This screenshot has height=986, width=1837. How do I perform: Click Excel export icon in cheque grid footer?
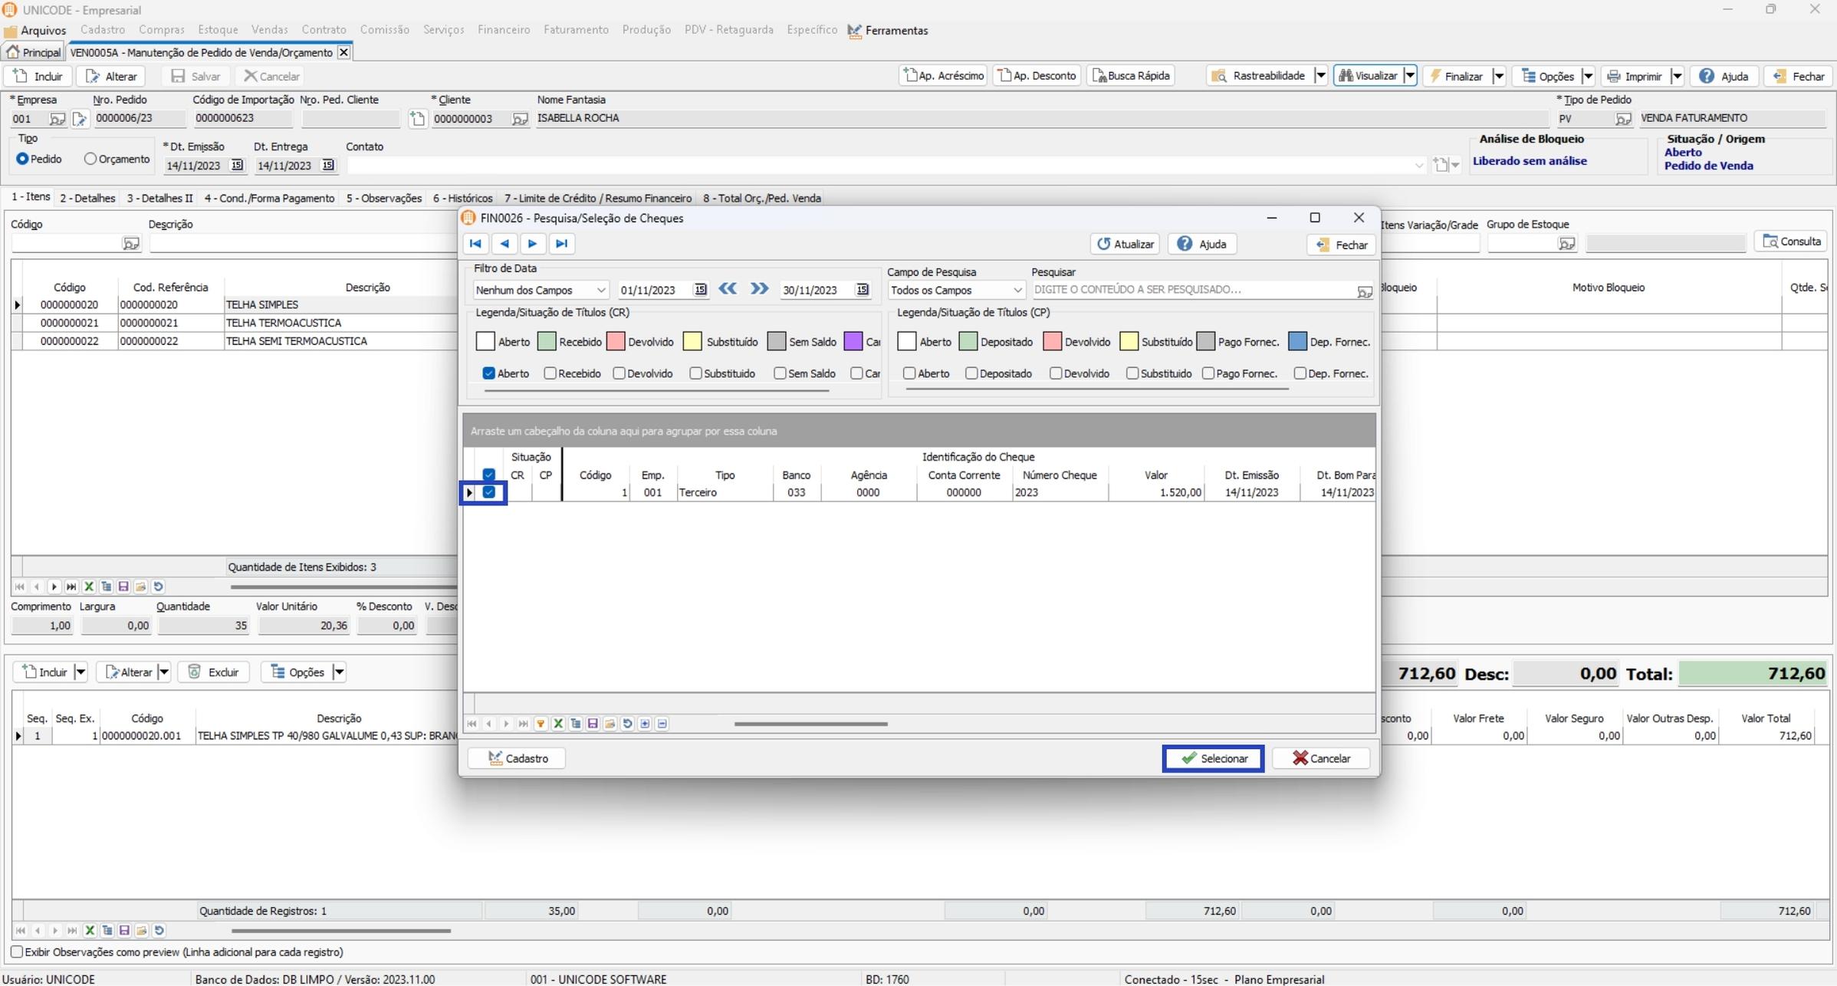[x=558, y=724]
